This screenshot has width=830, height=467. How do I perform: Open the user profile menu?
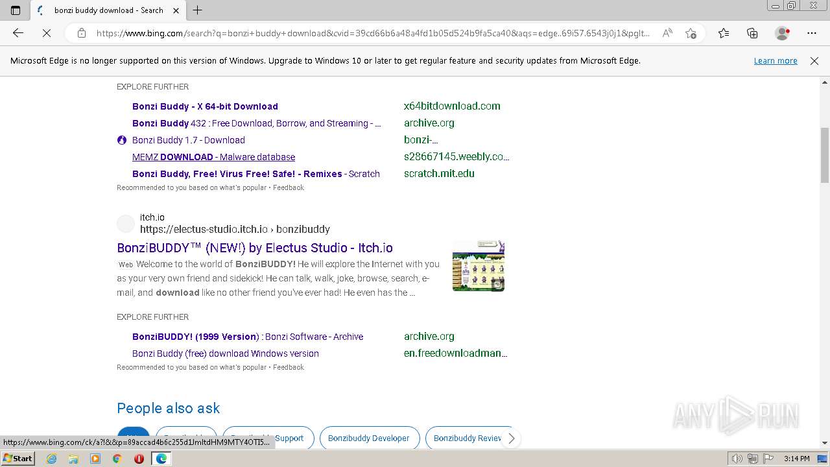point(783,33)
